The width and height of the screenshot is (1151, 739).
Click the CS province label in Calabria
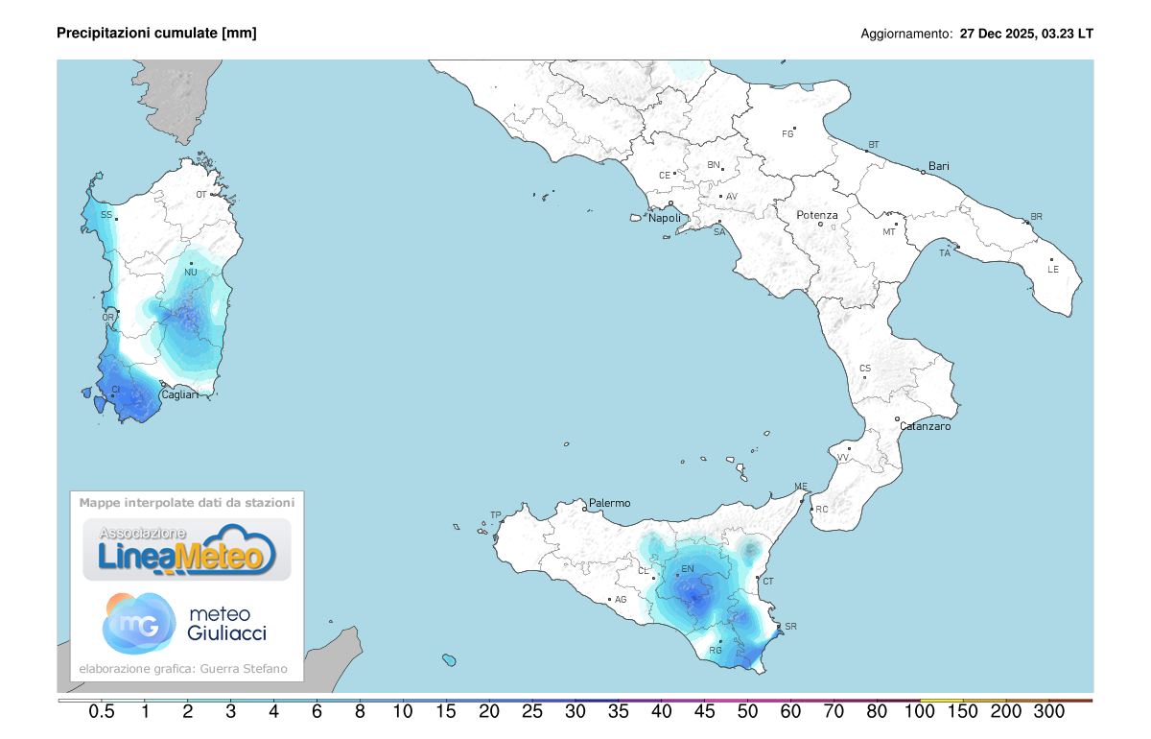tap(865, 369)
